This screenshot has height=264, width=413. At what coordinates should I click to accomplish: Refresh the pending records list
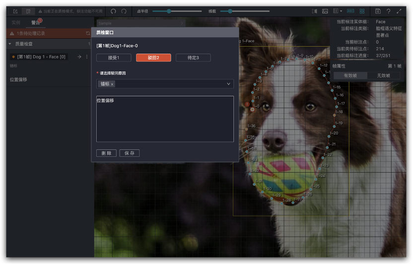(x=88, y=33)
